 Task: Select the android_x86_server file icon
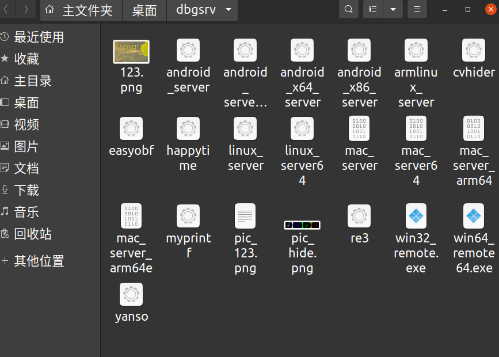pyautogui.click(x=359, y=50)
